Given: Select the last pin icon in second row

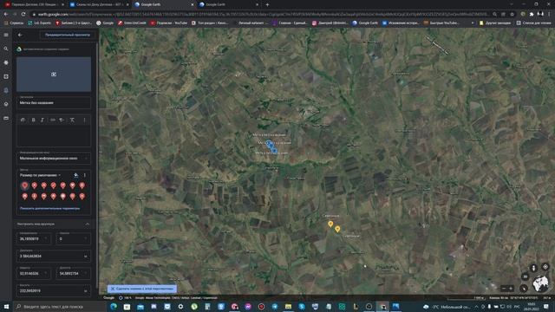Looking at the screenshot, I should point(82,197).
